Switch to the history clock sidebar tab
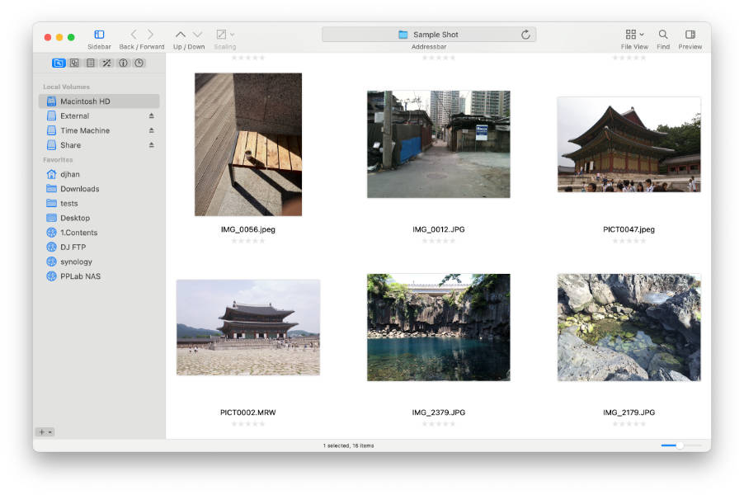This screenshot has height=495, width=744. pos(139,64)
